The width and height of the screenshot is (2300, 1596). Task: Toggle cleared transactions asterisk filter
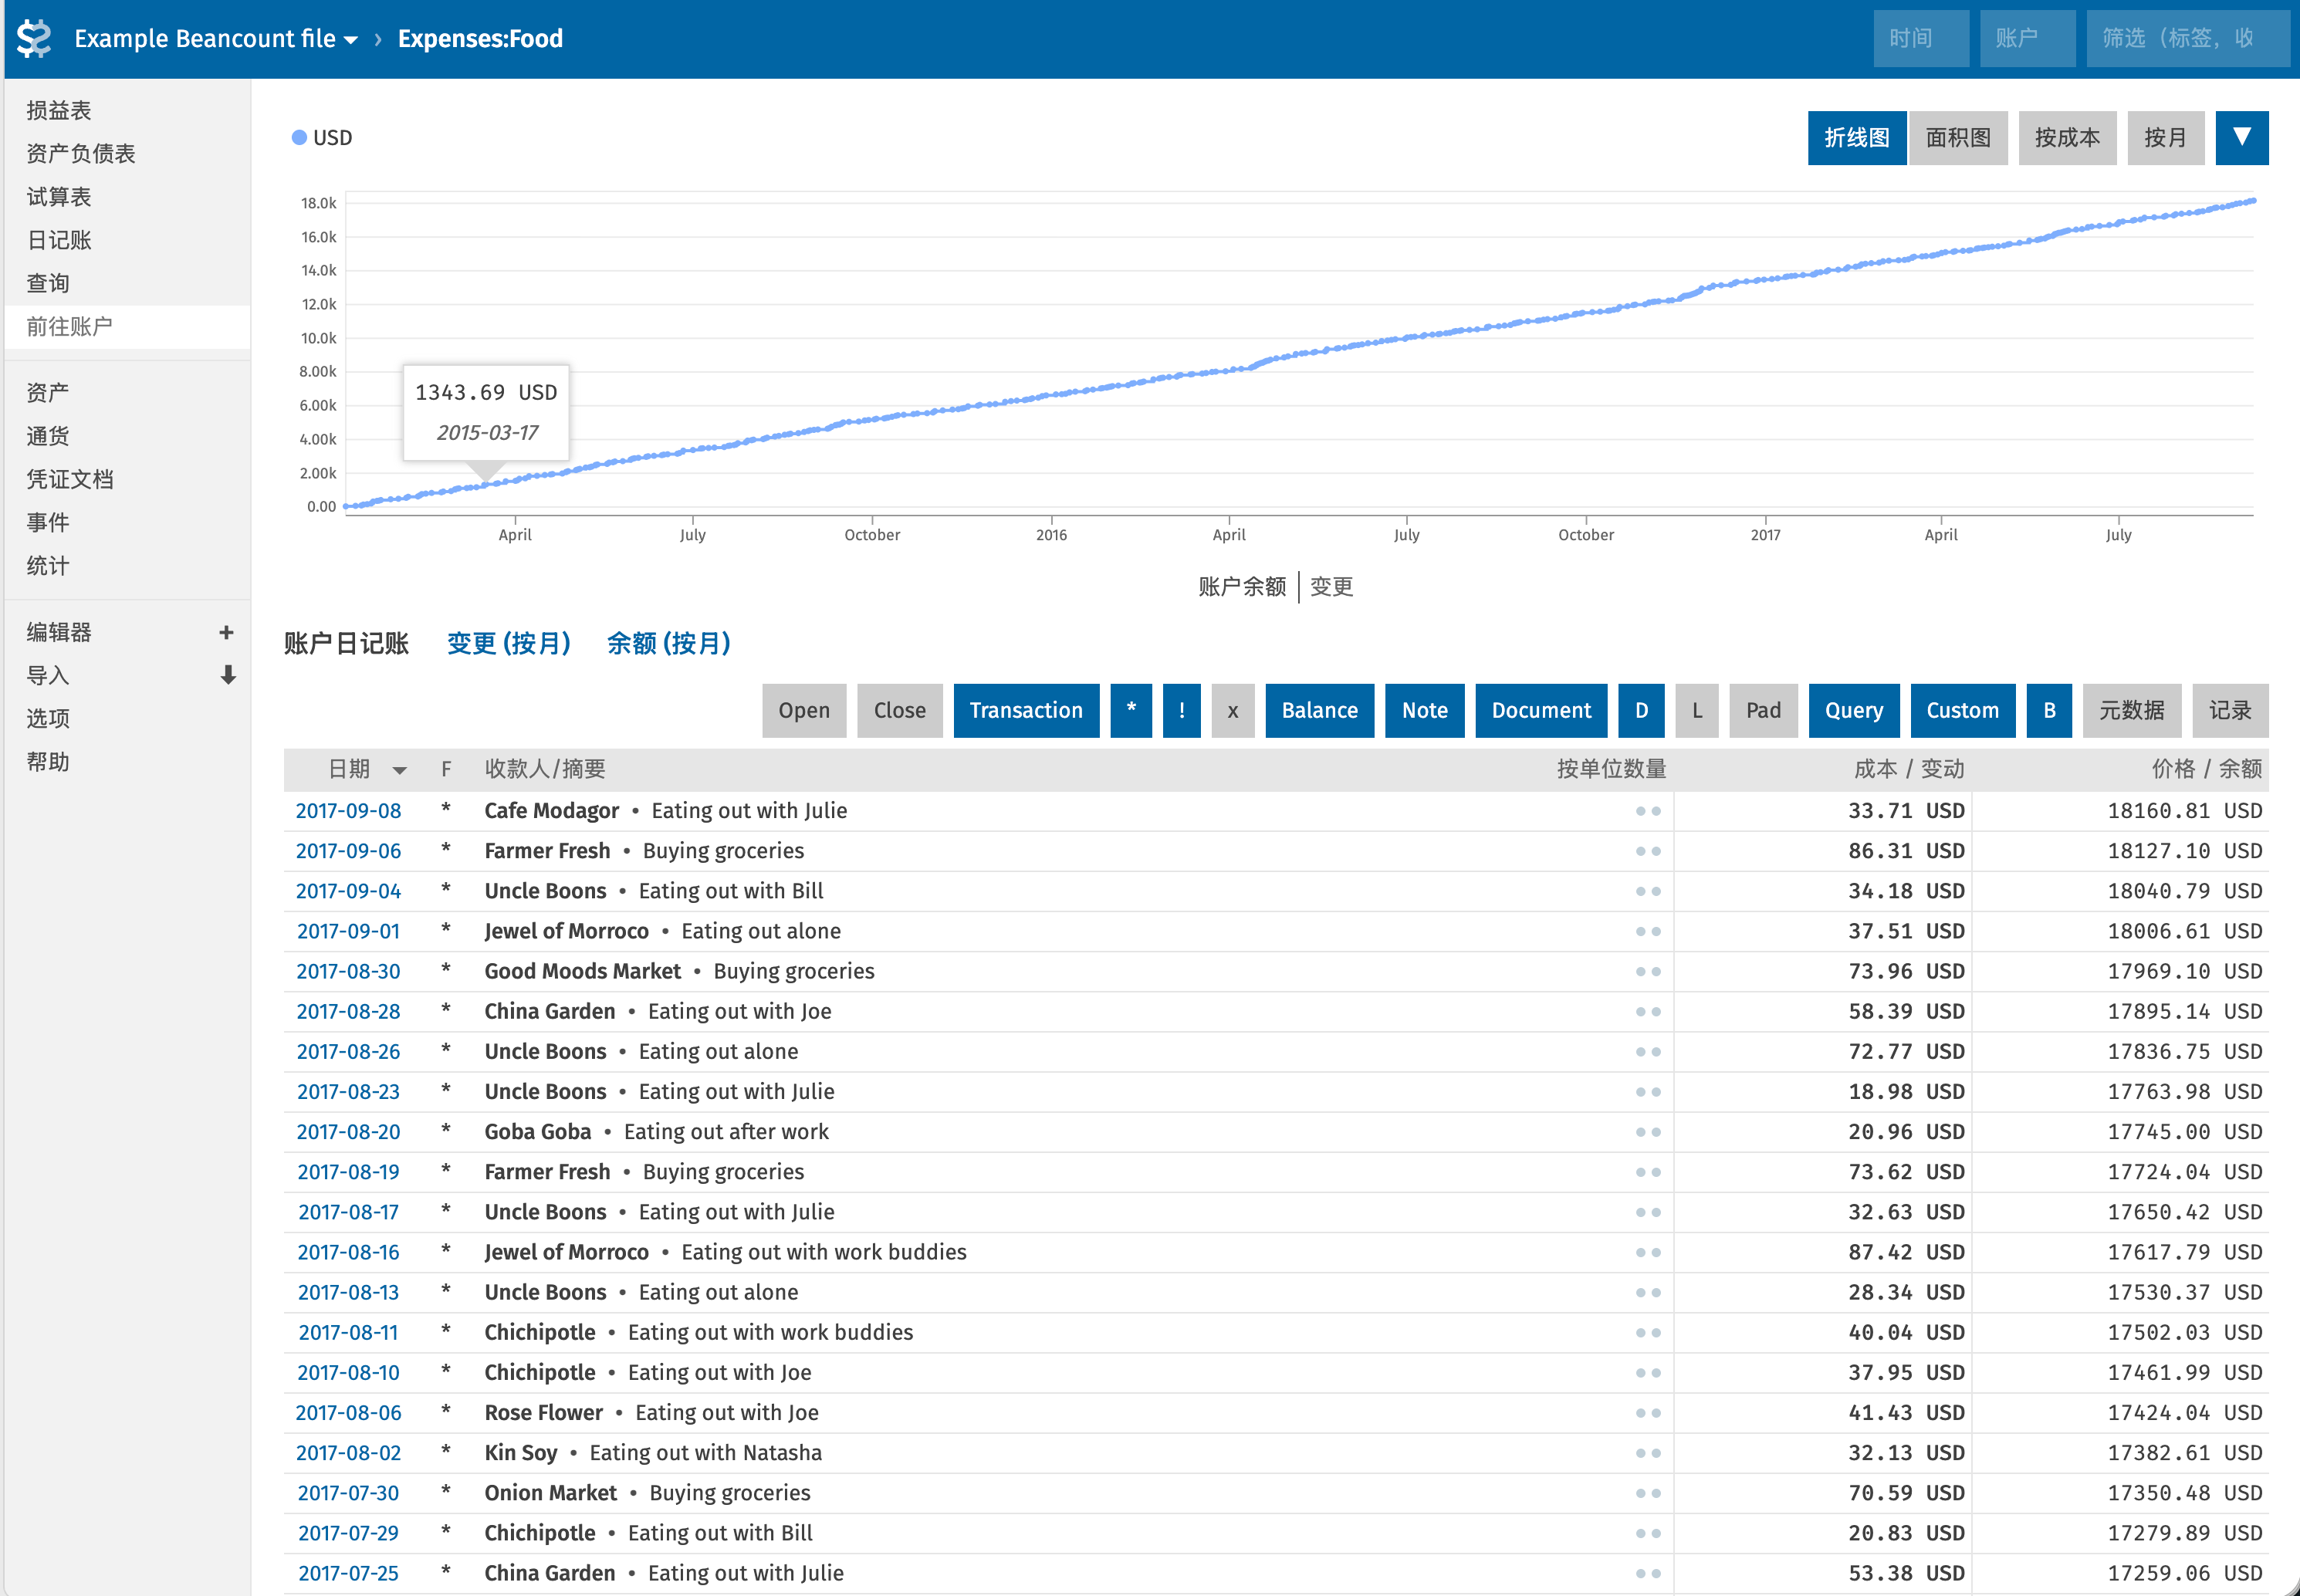coord(1131,710)
